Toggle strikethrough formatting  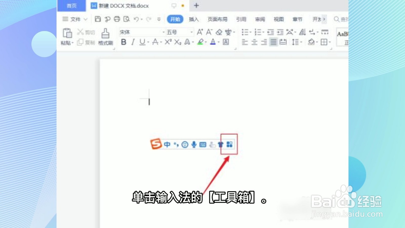point(155,42)
